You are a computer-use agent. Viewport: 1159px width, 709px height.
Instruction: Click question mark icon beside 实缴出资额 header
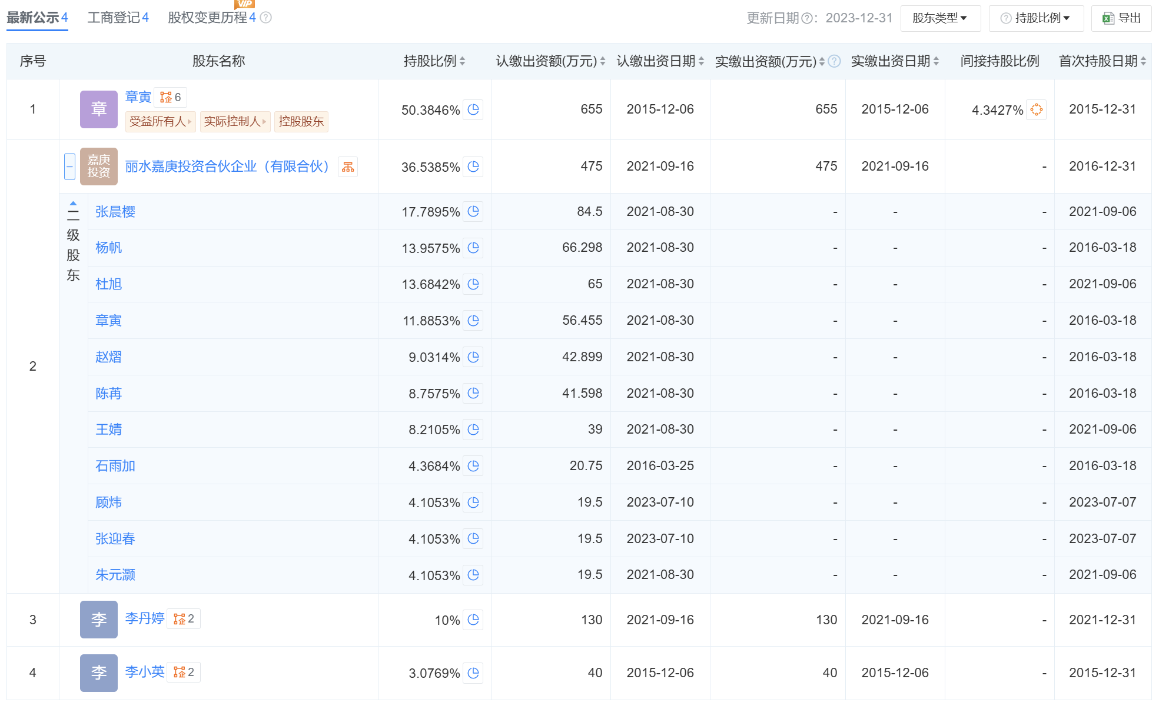[x=834, y=61]
